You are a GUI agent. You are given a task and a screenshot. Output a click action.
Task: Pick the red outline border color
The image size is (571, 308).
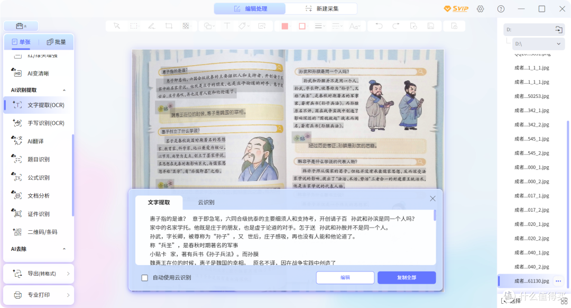point(302,26)
